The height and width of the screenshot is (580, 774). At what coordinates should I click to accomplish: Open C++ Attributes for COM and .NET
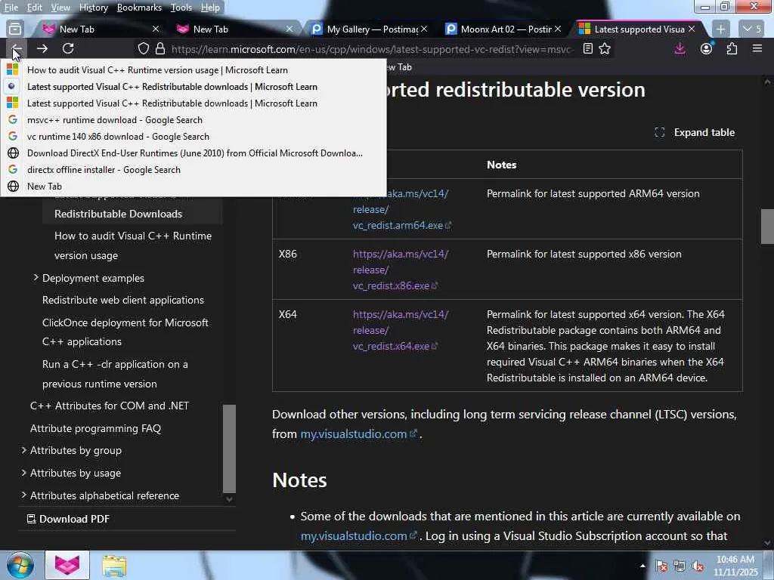tap(109, 406)
